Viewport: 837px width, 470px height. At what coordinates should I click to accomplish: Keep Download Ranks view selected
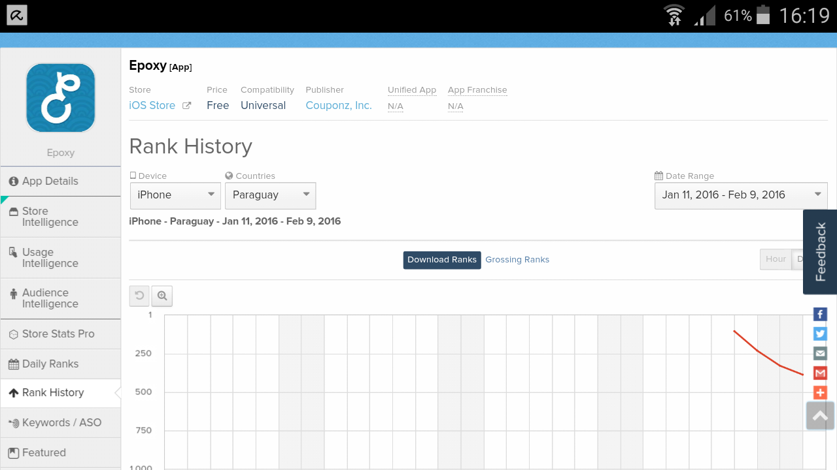coord(442,260)
